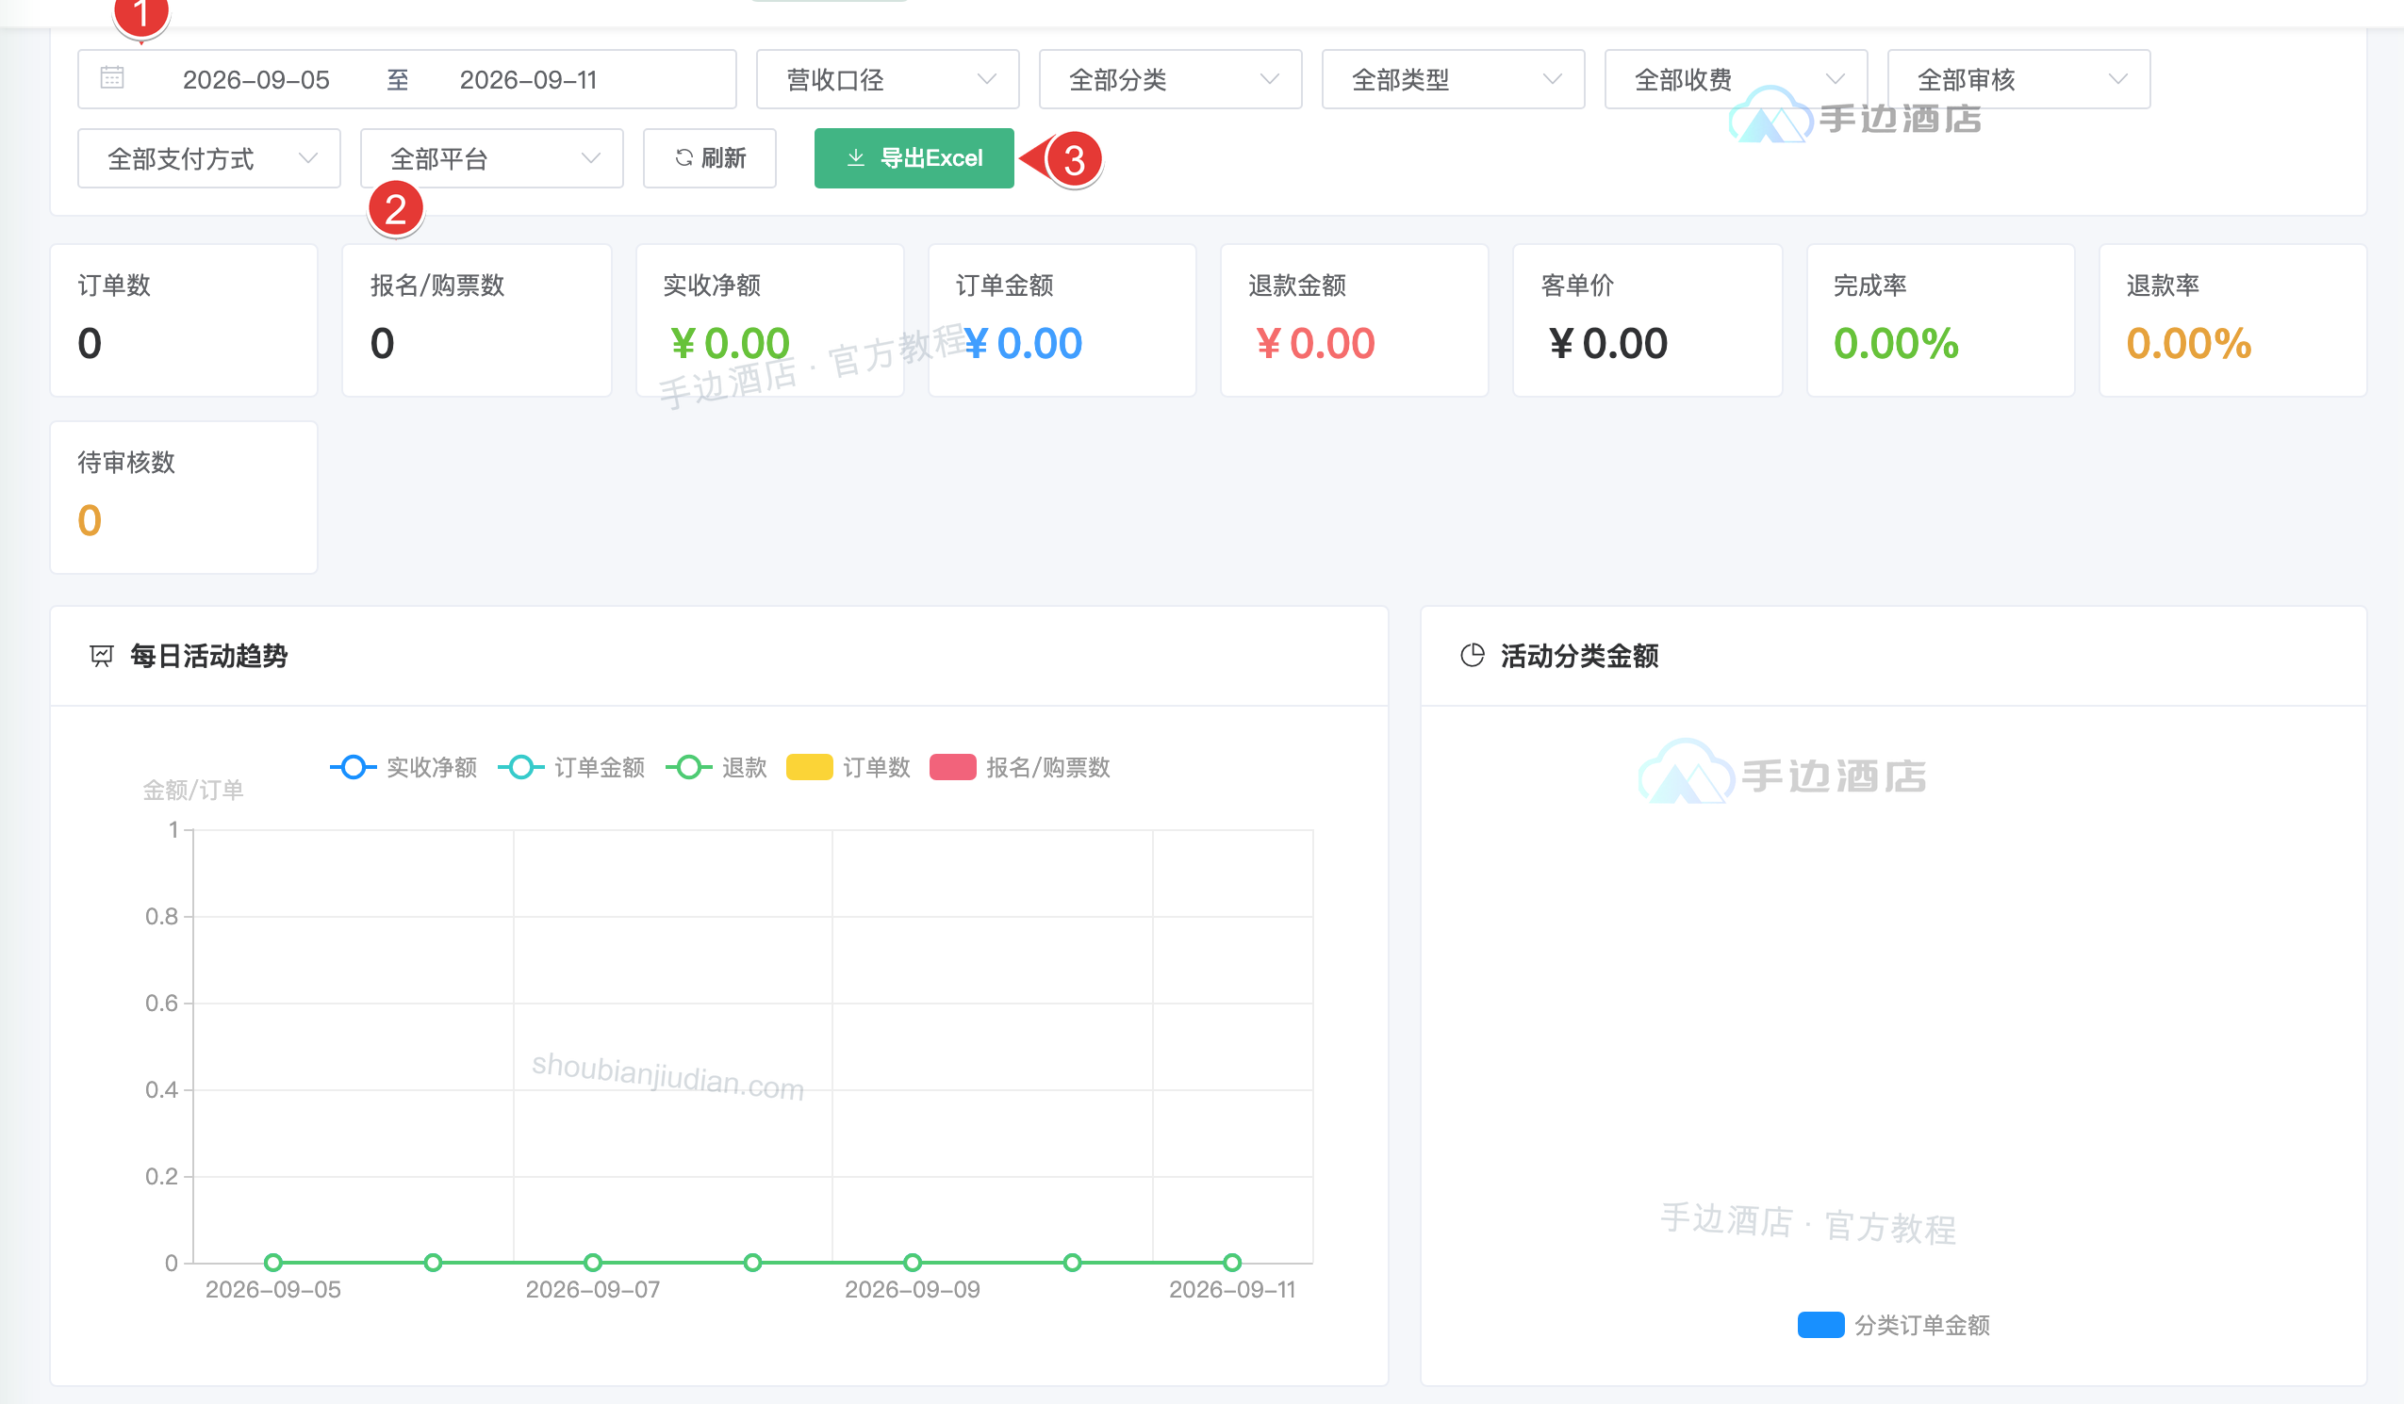Image resolution: width=2404 pixels, height=1404 pixels.
Task: Click the 每日活动趋势 chart icon
Action: pyautogui.click(x=101, y=656)
